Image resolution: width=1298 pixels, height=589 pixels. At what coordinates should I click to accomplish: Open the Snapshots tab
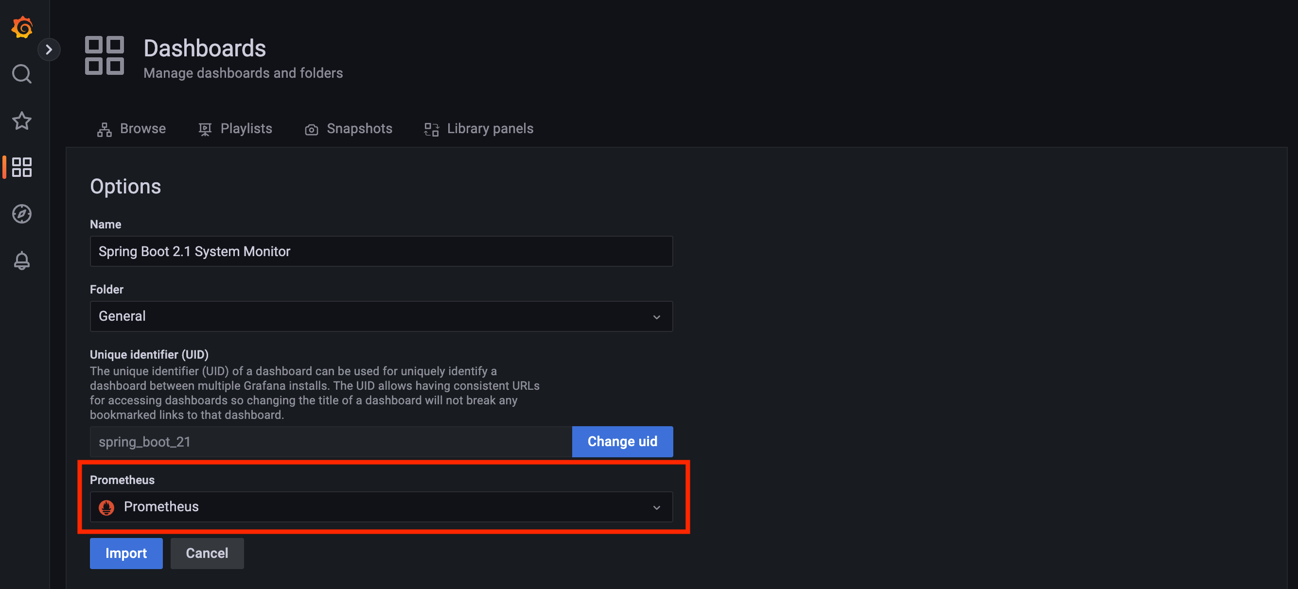(x=348, y=129)
